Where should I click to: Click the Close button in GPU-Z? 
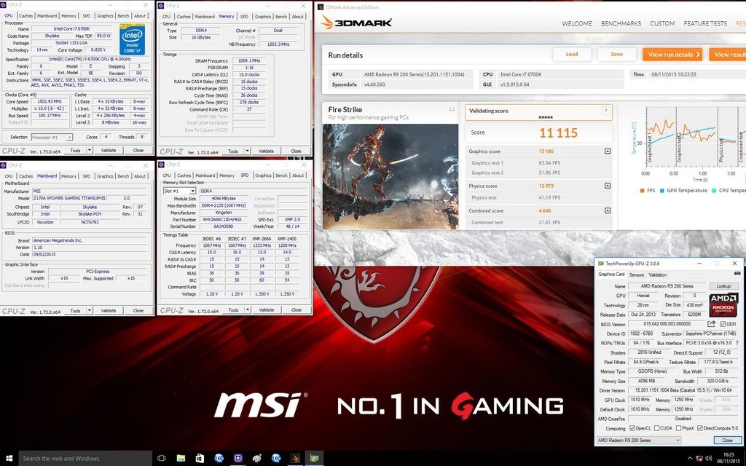click(727, 441)
